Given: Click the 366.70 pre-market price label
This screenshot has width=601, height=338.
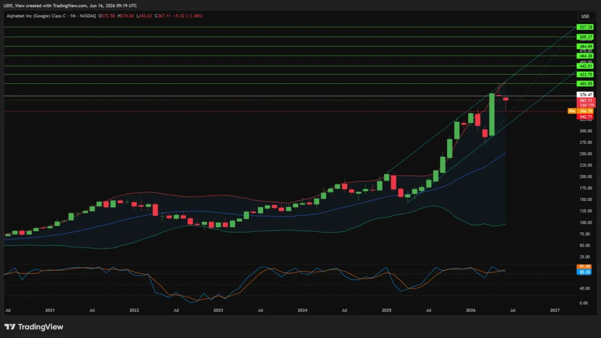Looking at the screenshot, I should click(x=586, y=111).
